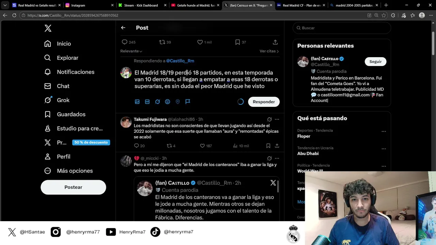Image resolution: width=436 pixels, height=245 pixels.
Task: Open Premium with 50% de descuento badge
Action: point(77,143)
